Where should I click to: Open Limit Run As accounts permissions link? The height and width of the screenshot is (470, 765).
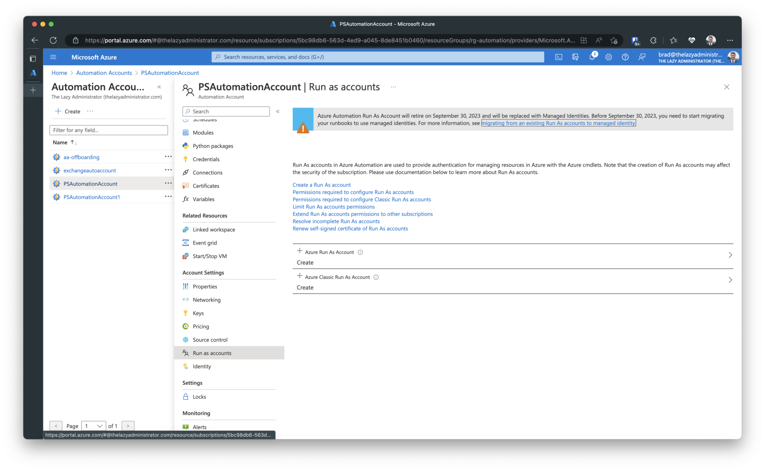(x=334, y=207)
